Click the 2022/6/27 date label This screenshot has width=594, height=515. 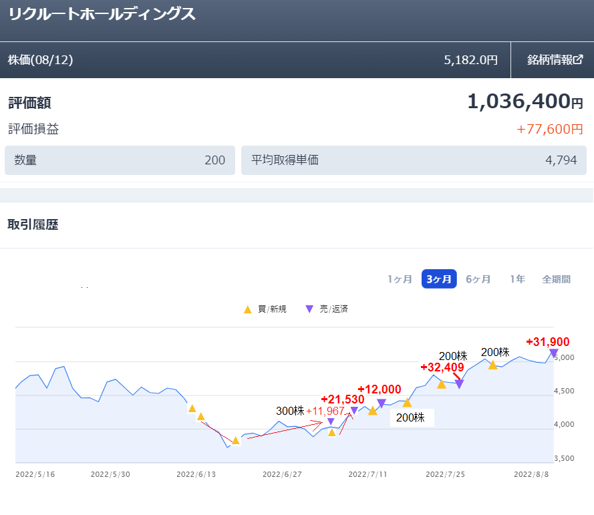click(x=282, y=474)
